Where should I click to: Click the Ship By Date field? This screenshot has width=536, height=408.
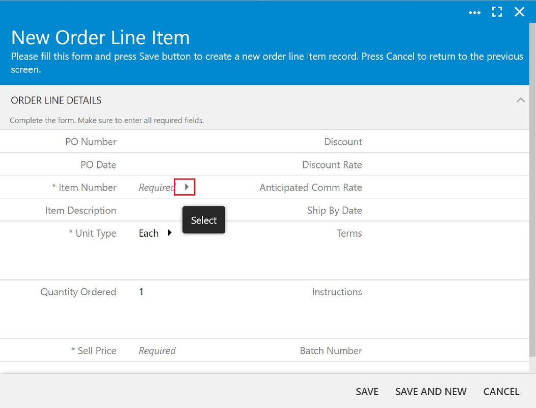pyautogui.click(x=444, y=210)
